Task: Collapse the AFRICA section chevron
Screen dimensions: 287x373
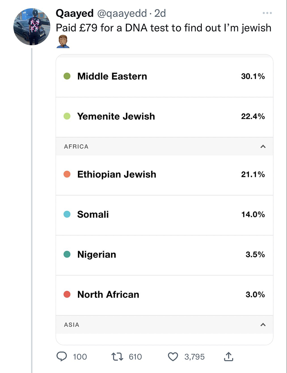Action: click(263, 146)
